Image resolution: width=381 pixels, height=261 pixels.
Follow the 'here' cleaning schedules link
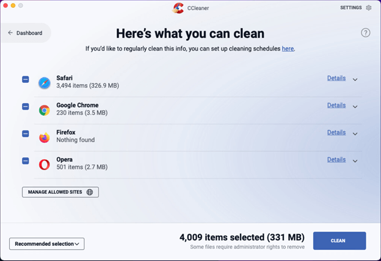tap(288, 49)
